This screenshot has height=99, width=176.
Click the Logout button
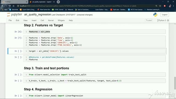(164, 15)
